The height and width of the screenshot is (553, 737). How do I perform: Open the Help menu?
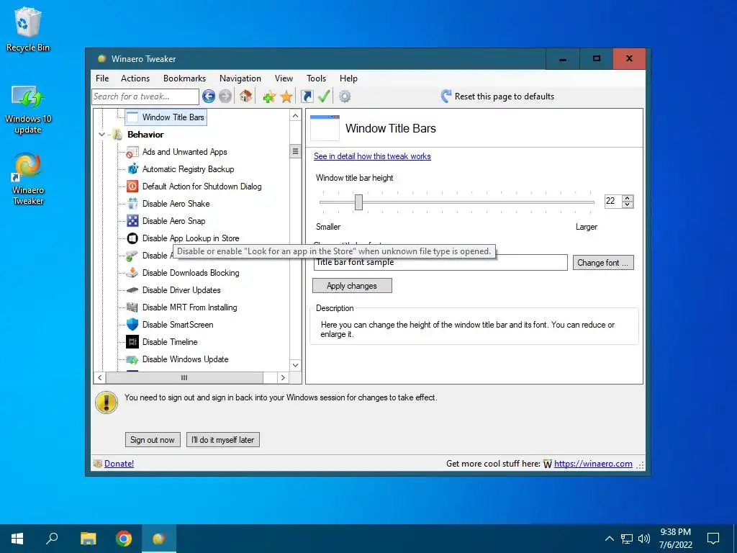[x=349, y=78]
